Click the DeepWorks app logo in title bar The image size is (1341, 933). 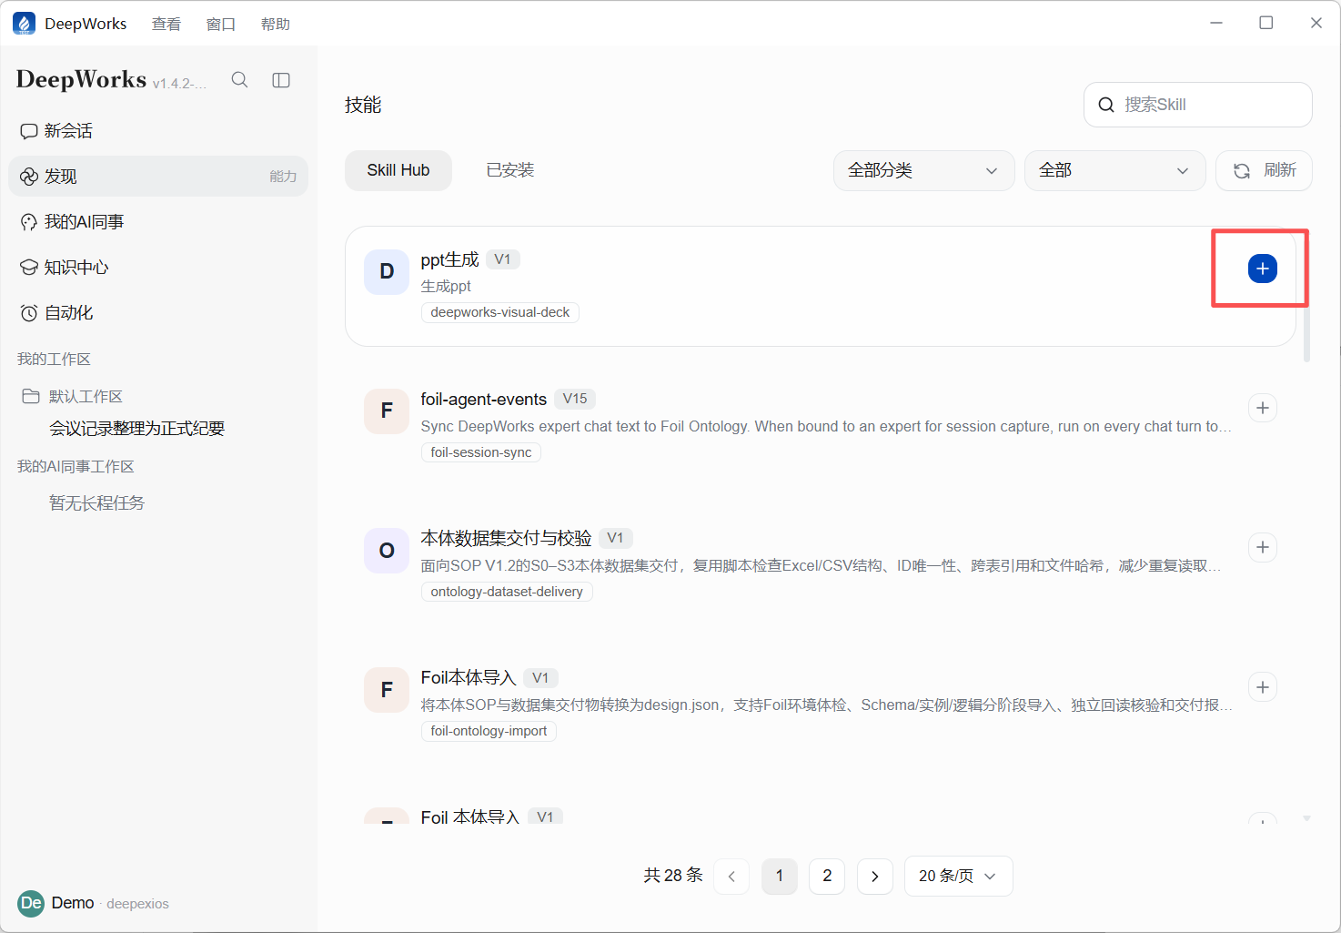[x=25, y=24]
